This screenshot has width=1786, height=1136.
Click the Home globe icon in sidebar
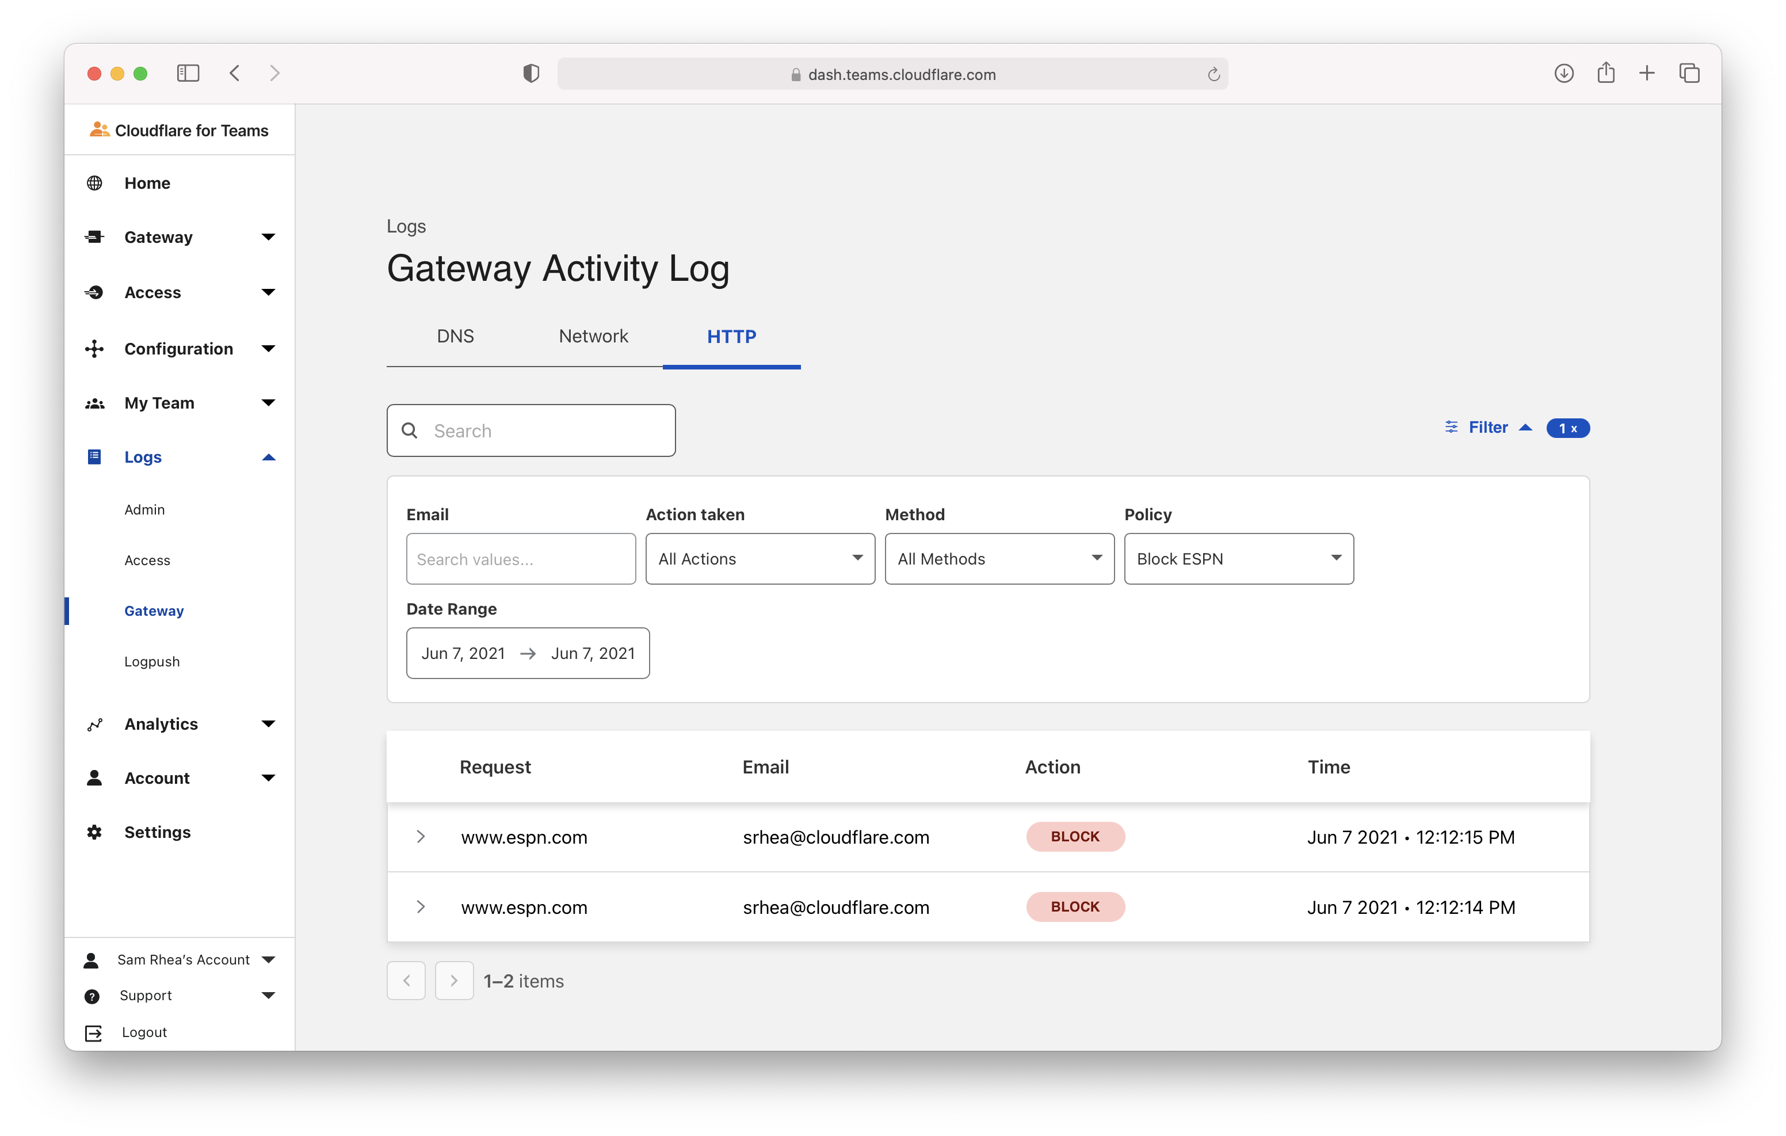94,183
